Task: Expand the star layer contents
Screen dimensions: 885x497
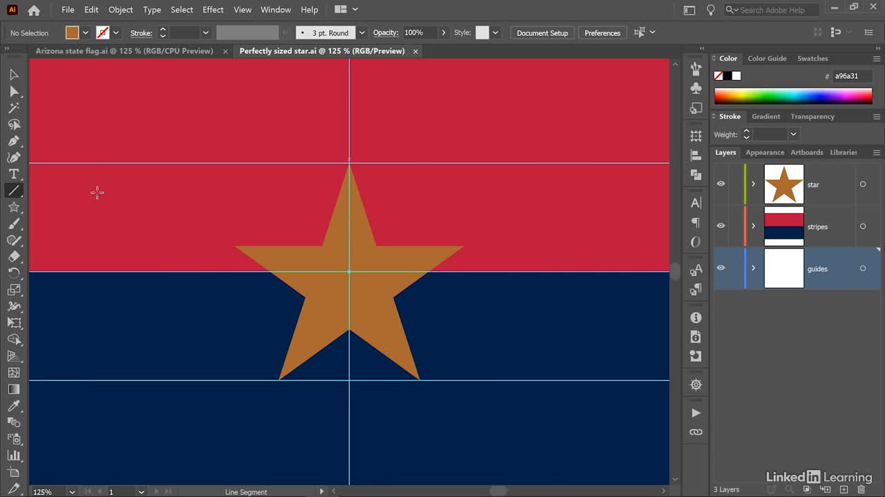Action: [x=754, y=184]
